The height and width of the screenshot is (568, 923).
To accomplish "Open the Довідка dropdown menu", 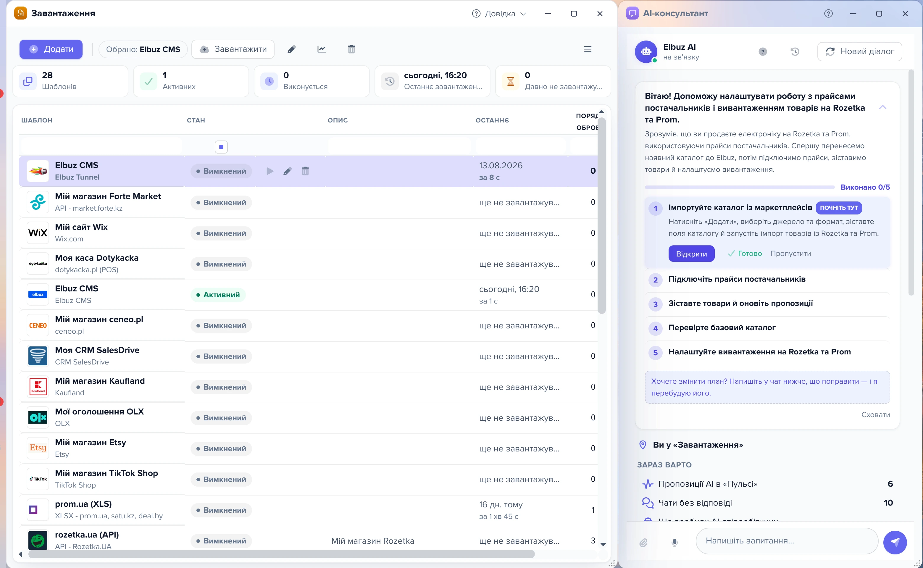I will (499, 14).
